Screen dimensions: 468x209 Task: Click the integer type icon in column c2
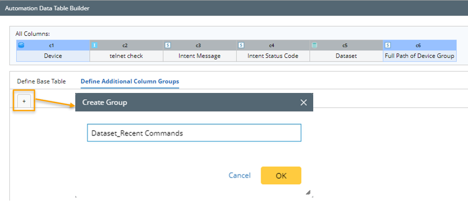coord(94,45)
